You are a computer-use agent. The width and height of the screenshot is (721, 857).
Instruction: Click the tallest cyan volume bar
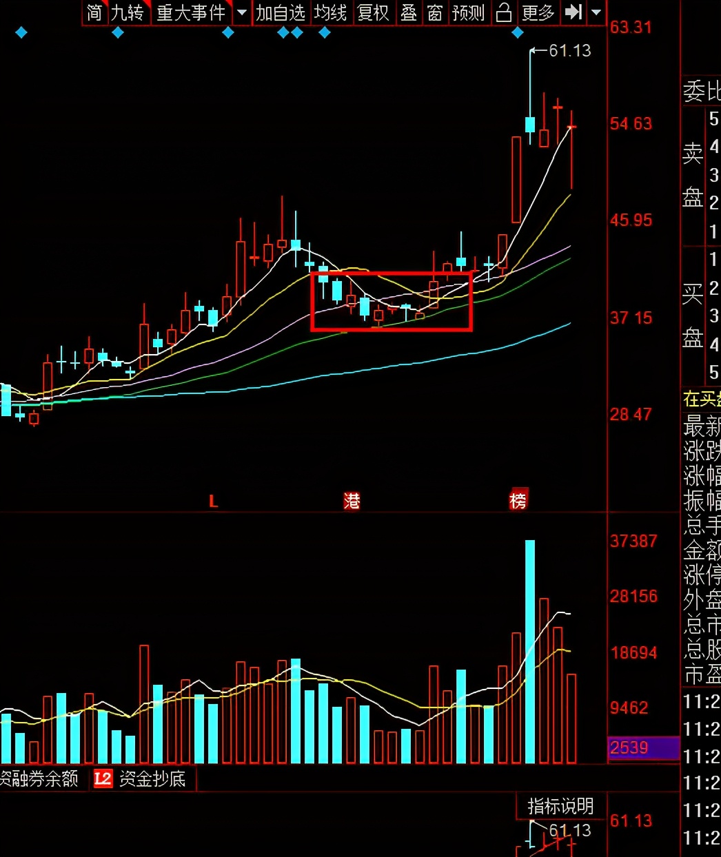click(x=530, y=652)
